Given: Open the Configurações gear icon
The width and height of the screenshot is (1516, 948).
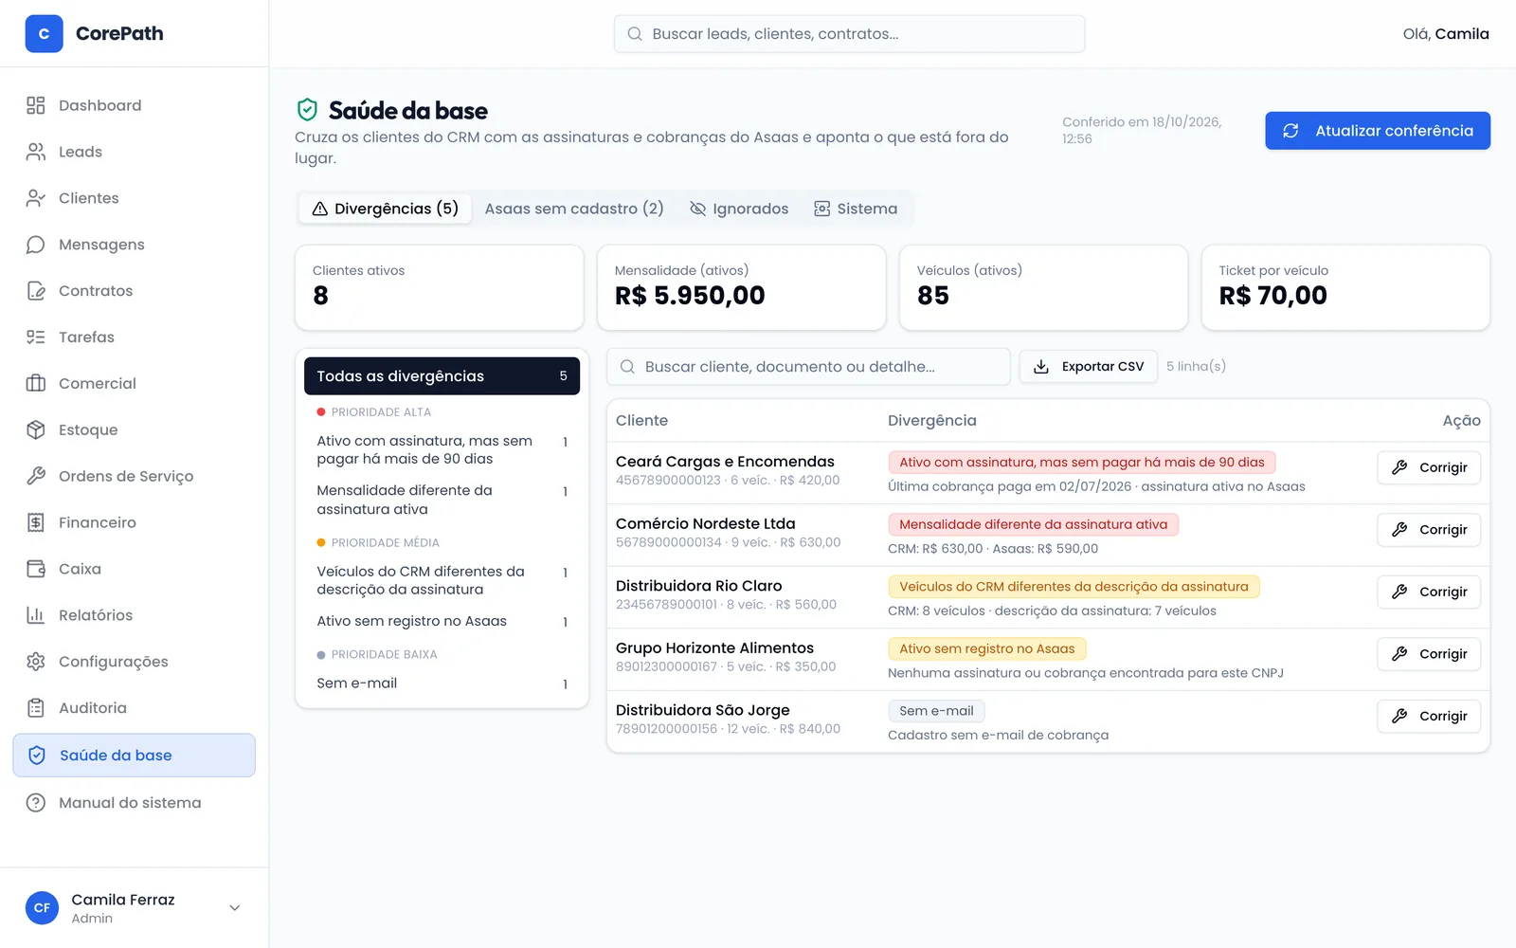Looking at the screenshot, I should (36, 662).
